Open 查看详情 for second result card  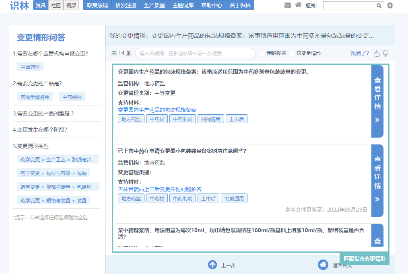[377, 181]
